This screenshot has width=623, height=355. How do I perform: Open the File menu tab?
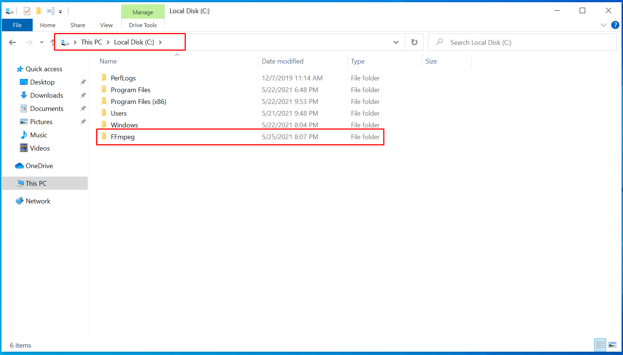[x=17, y=25]
